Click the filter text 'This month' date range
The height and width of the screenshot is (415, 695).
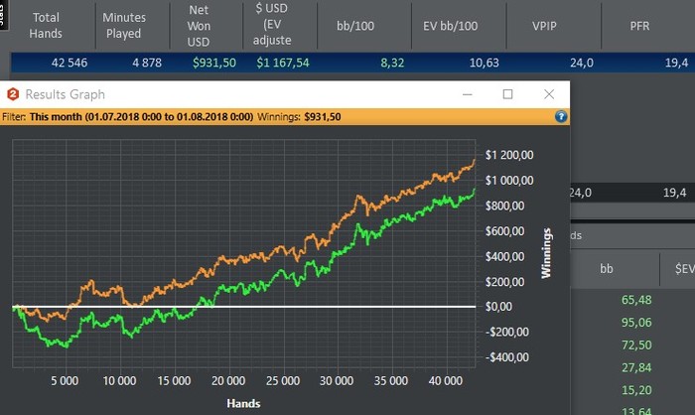click(141, 117)
